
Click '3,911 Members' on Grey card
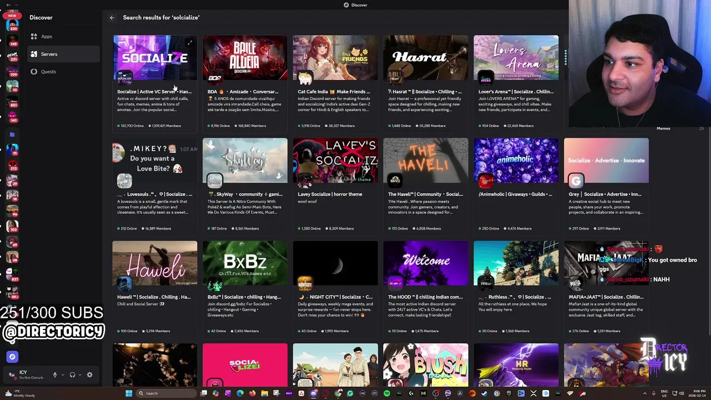tap(607, 228)
